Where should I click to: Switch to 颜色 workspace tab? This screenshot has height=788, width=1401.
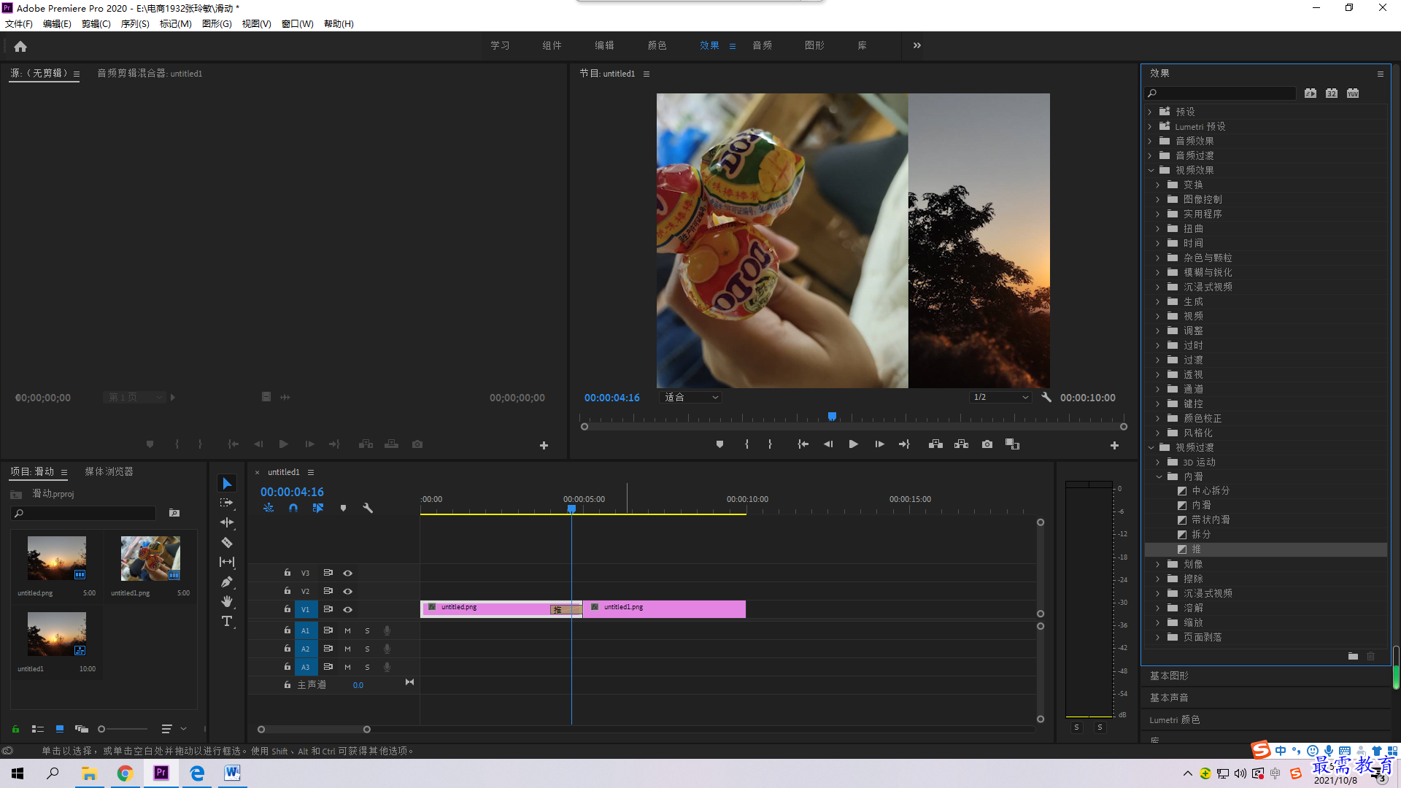click(x=657, y=45)
